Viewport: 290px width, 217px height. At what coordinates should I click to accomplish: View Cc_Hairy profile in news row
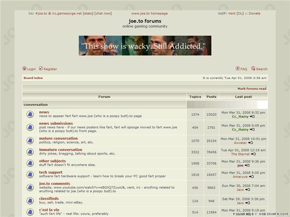(240, 117)
